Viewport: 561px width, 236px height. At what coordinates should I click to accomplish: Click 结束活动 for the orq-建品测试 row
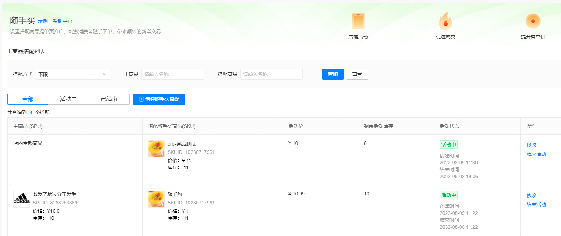click(536, 154)
